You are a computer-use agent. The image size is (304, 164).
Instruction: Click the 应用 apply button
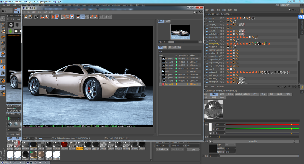pyautogui.click(x=193, y=150)
